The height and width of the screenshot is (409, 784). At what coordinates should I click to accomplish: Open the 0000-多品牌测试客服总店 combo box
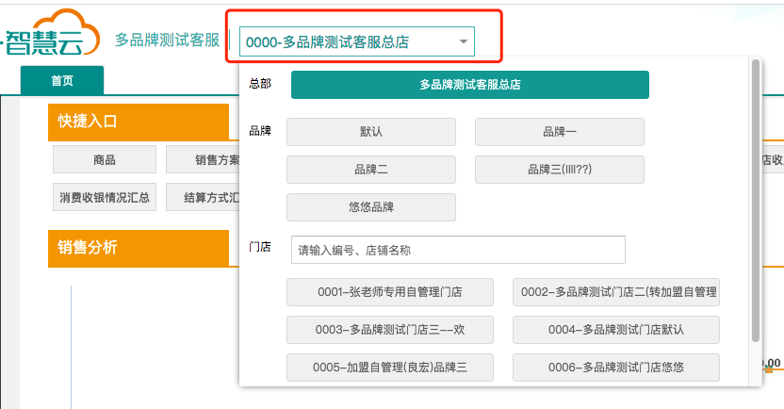pyautogui.click(x=349, y=41)
